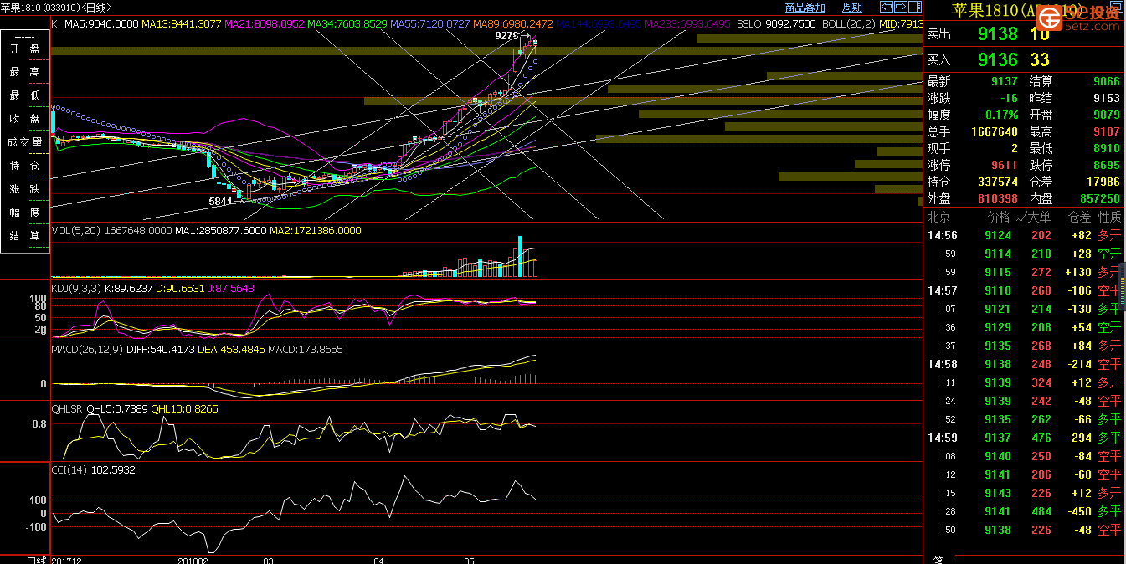Click the 跌停 value 8695

1106,165
